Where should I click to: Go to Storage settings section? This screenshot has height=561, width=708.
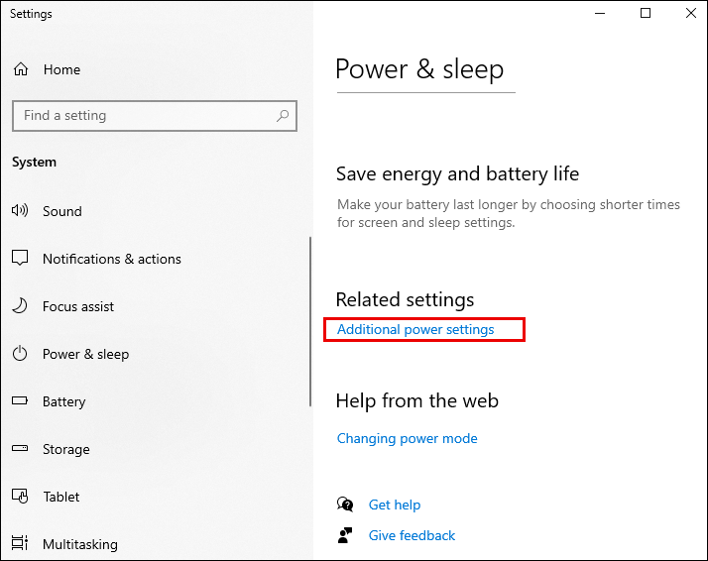(x=66, y=449)
